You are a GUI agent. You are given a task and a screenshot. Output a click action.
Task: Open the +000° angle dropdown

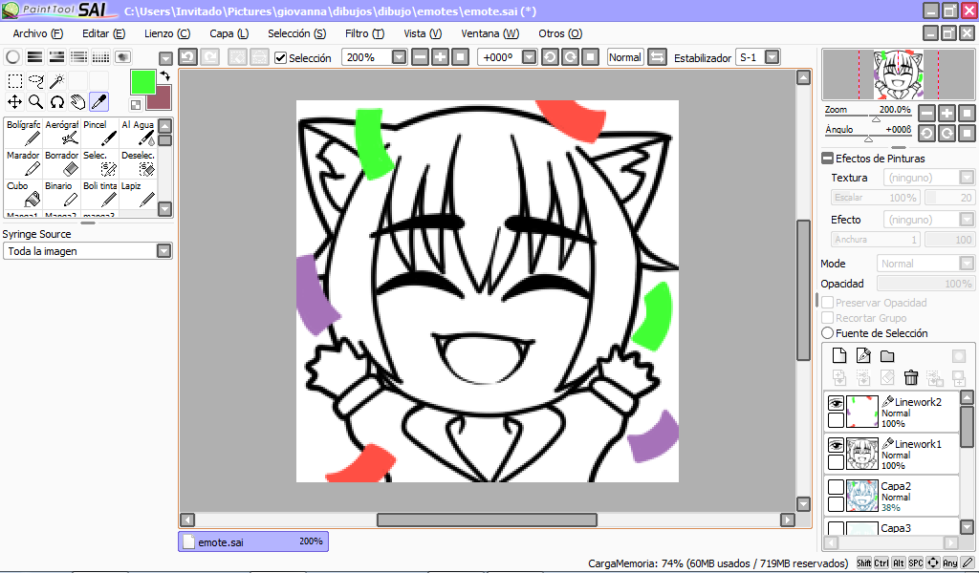(529, 57)
